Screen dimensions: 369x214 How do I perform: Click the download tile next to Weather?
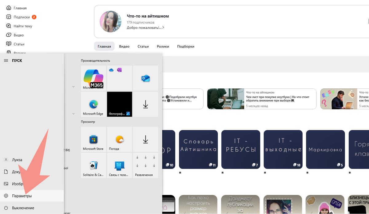pos(145,139)
